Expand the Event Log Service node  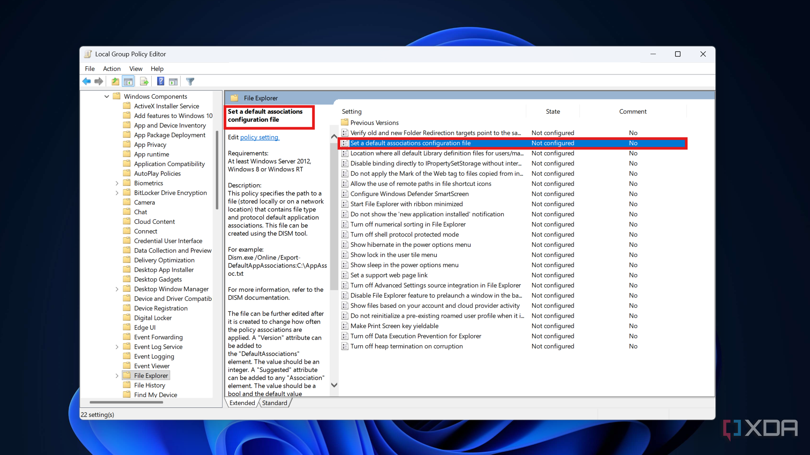pos(117,347)
